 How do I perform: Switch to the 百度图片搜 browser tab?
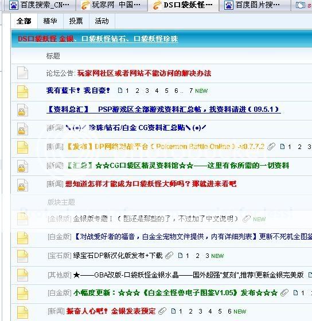pyautogui.click(x=255, y=5)
